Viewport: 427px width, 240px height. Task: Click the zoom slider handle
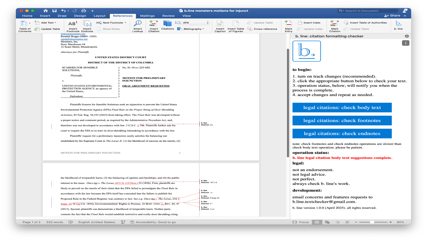(x=372, y=222)
